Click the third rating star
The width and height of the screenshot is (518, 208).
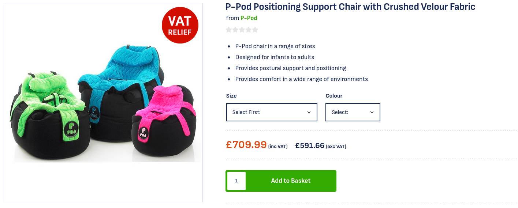(242, 30)
